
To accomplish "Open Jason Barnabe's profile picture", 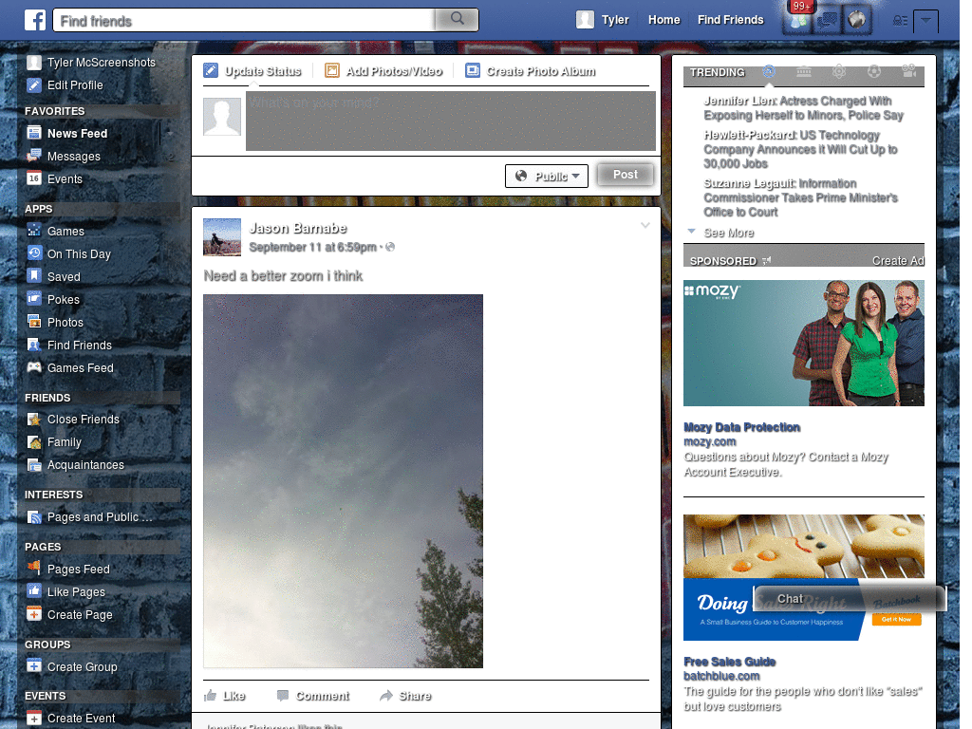I will click(x=222, y=236).
